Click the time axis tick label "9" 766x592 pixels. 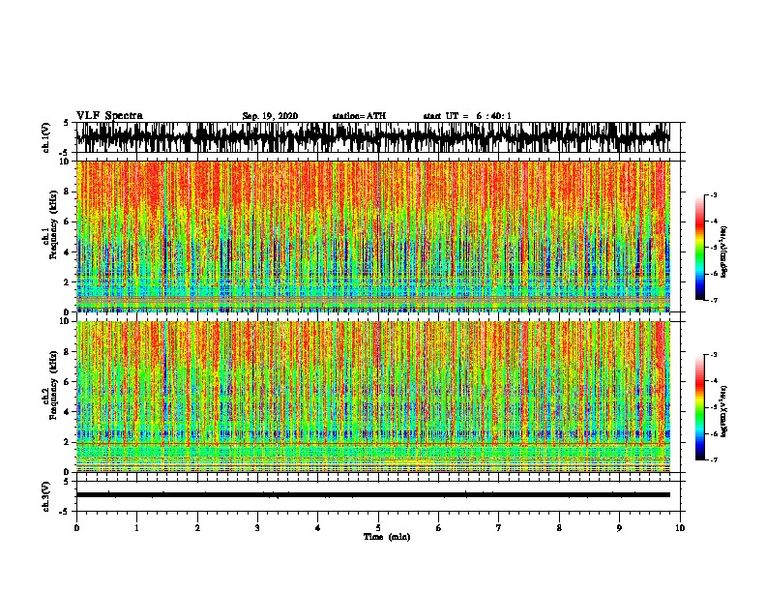tap(619, 528)
